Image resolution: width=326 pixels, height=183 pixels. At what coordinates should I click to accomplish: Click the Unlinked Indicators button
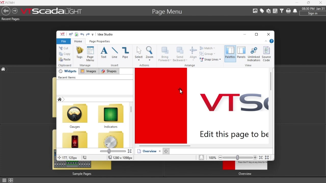254,54
